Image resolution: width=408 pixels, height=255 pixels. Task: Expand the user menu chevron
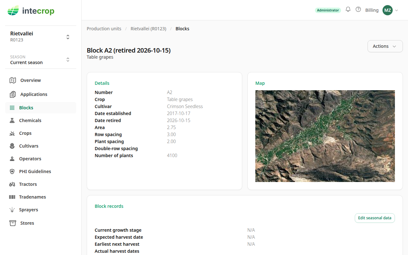pyautogui.click(x=397, y=10)
